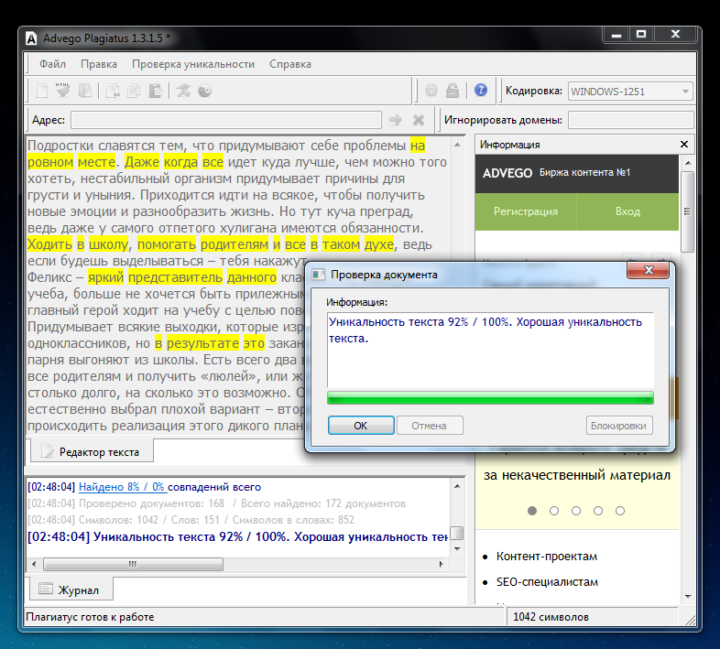Confirm the dialog with OK button
Screen dimensions: 720x649
[x=361, y=426]
